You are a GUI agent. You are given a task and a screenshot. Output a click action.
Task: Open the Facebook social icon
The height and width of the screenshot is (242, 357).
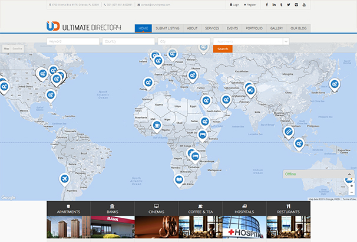point(267,5)
